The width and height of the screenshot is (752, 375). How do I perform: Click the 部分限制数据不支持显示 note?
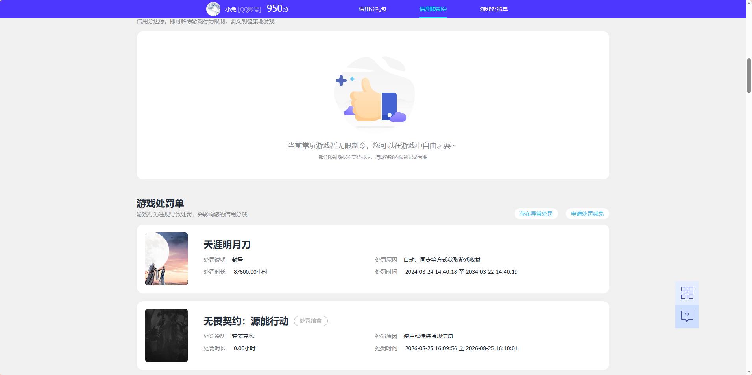click(x=373, y=157)
